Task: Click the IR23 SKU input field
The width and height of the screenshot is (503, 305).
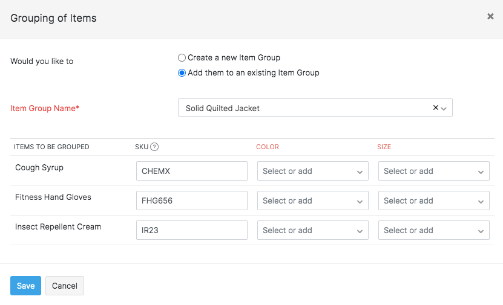Action: coord(191,230)
